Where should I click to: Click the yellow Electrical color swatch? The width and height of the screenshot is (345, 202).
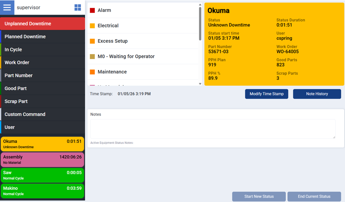(93, 26)
